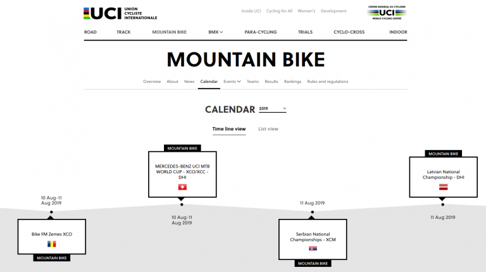Screen dimensions: 486x272
Task: Open the Rankings tab
Action: [292, 82]
